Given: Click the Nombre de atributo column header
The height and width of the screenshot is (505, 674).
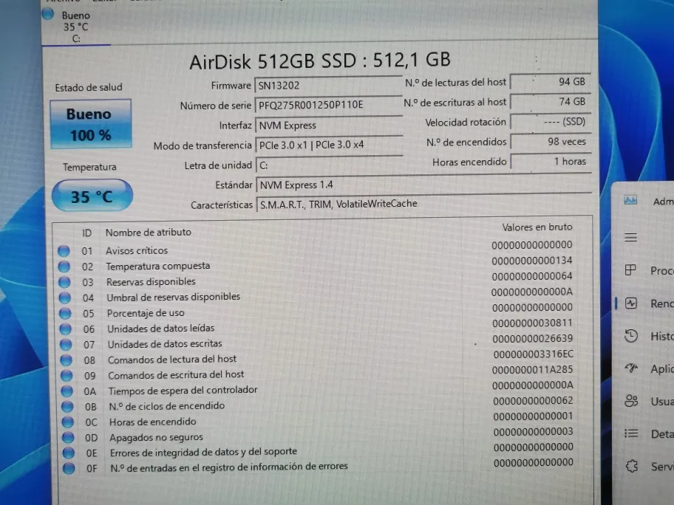Looking at the screenshot, I should 148,232.
